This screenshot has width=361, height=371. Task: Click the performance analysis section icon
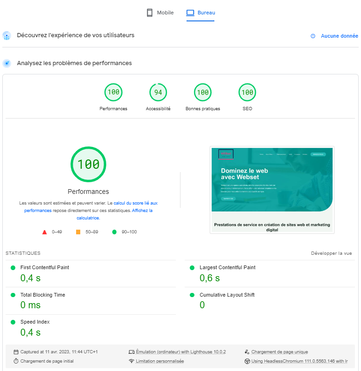pyautogui.click(x=6, y=63)
